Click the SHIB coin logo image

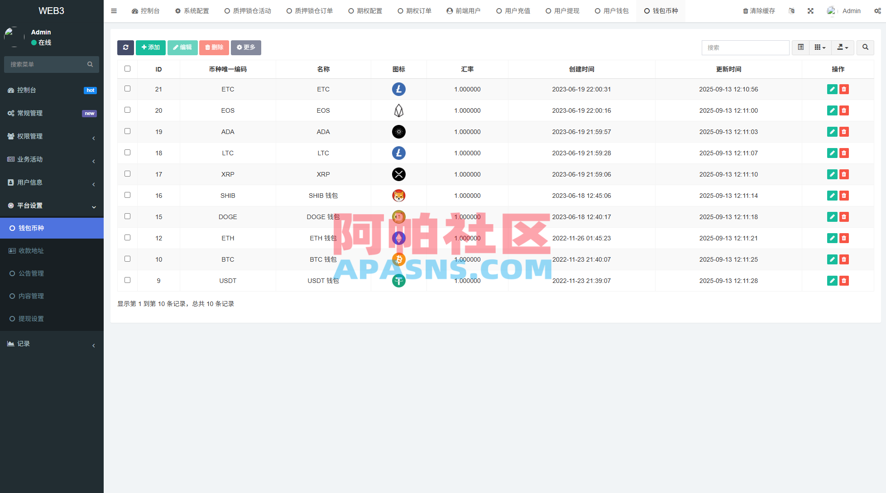pos(399,196)
